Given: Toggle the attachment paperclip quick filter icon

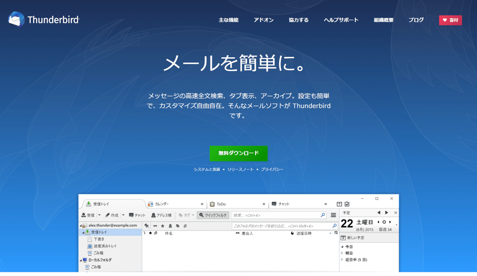Looking at the screenshot, I should click(185, 226).
